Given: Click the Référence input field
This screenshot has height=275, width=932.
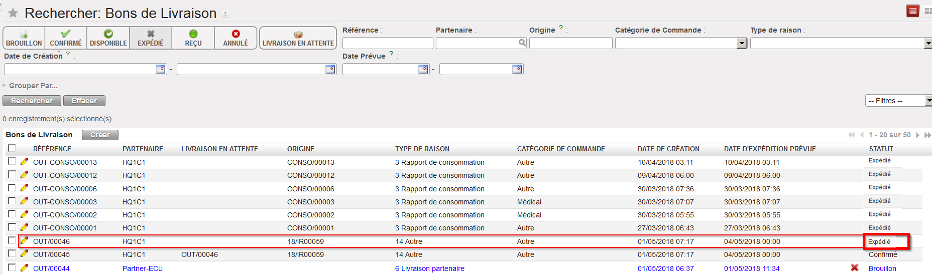Looking at the screenshot, I should coord(387,44).
